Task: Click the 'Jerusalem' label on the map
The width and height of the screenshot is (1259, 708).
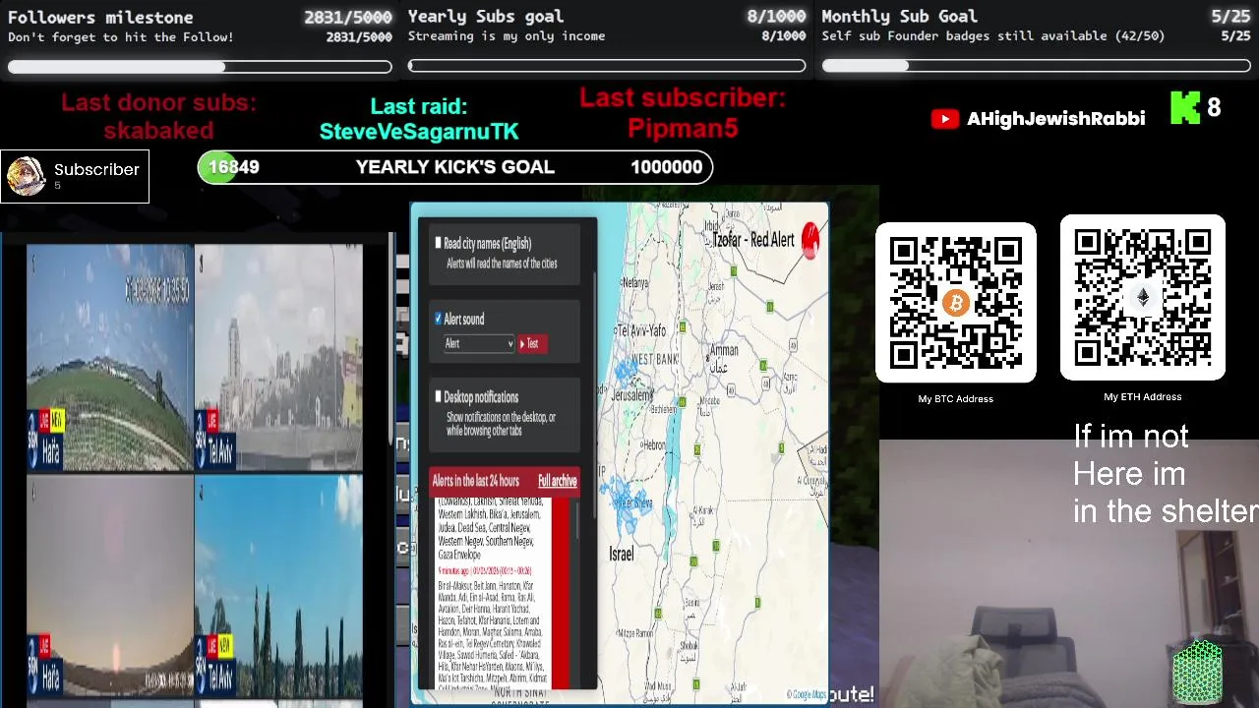Action: tap(631, 395)
